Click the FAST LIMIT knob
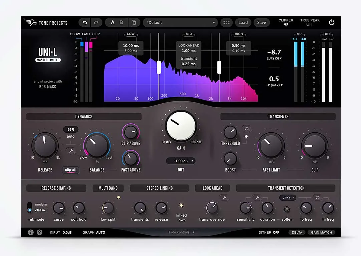361x256 pixels. [271, 146]
